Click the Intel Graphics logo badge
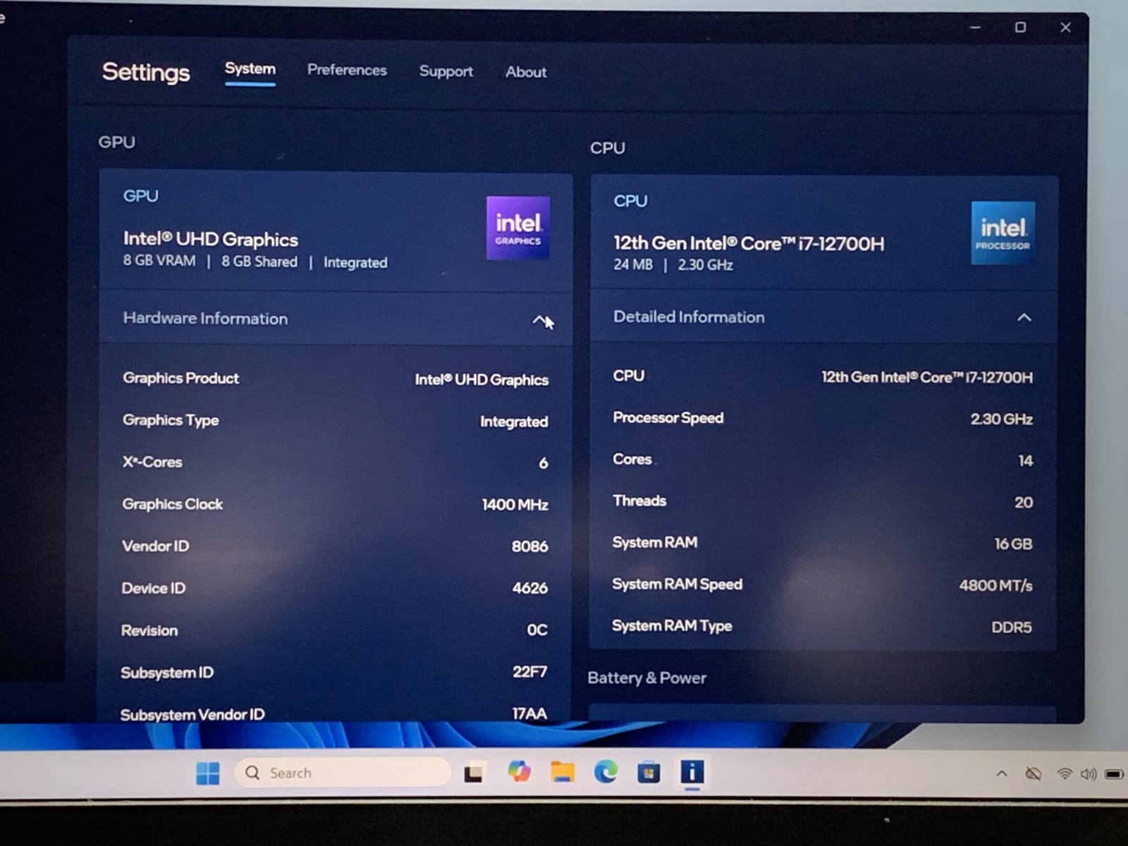This screenshot has width=1128, height=846. pyautogui.click(x=518, y=228)
